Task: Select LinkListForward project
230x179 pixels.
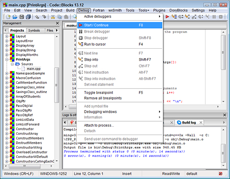Action: [x=28, y=124]
